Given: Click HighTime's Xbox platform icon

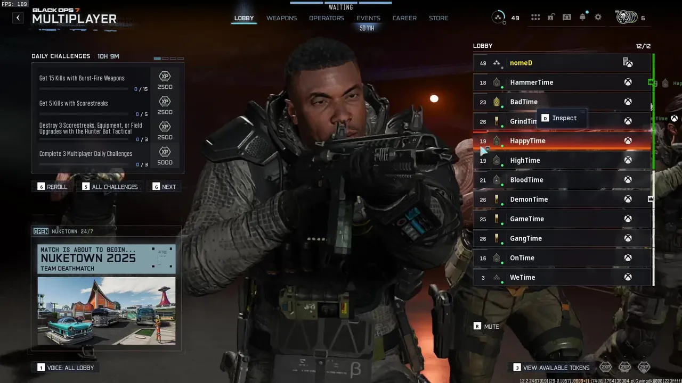Looking at the screenshot, I should click(628, 160).
